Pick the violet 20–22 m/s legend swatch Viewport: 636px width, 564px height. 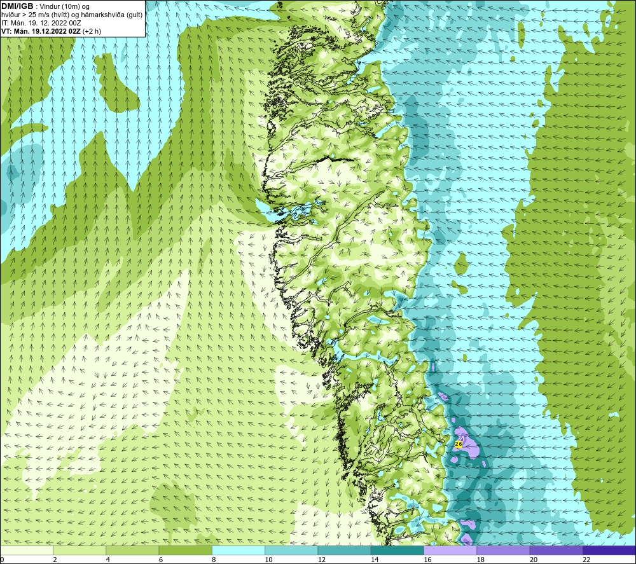(x=556, y=550)
